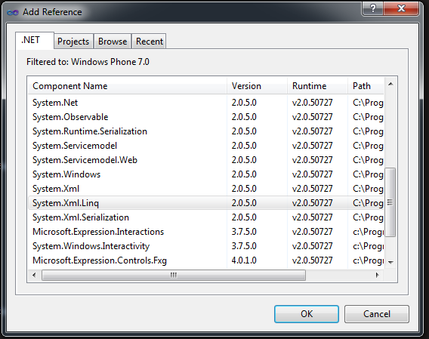This screenshot has height=339, width=429.
Task: Sort by Component Name column header
Action: (x=127, y=86)
